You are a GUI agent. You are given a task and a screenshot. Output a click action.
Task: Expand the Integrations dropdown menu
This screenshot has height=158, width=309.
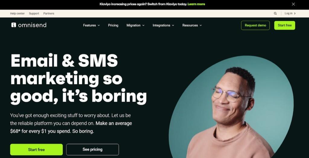(x=163, y=25)
